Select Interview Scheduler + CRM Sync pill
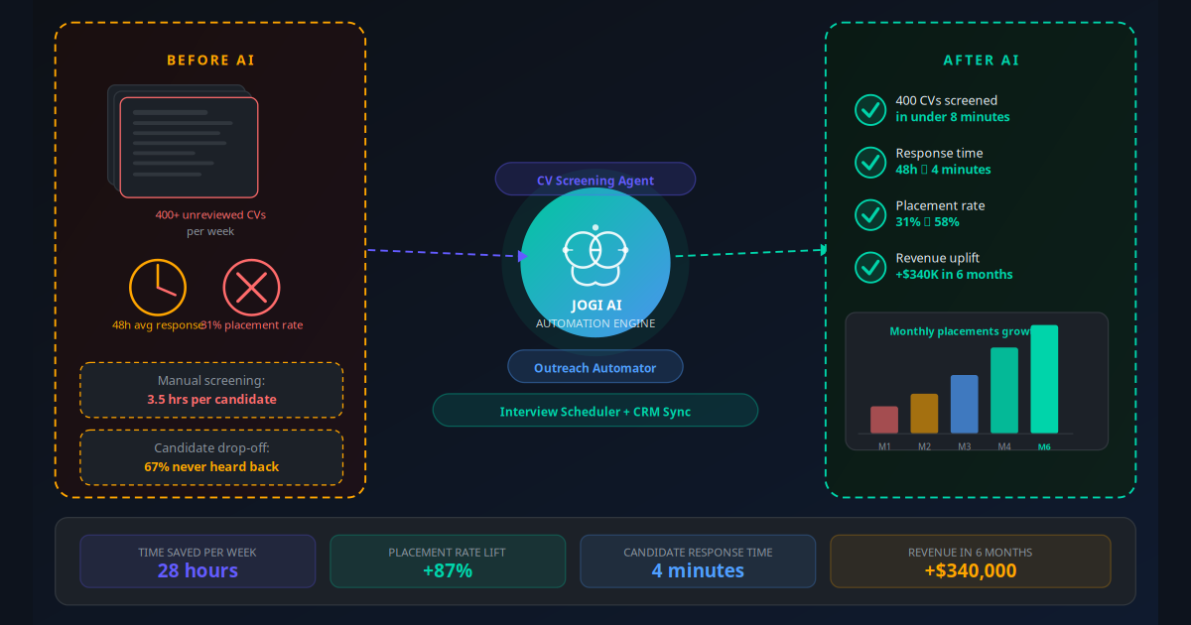 (595, 410)
